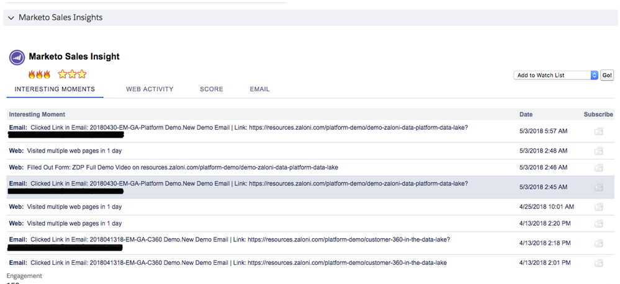Collapse the Marketo Sales Insights section
620x284 pixels.
point(11,18)
